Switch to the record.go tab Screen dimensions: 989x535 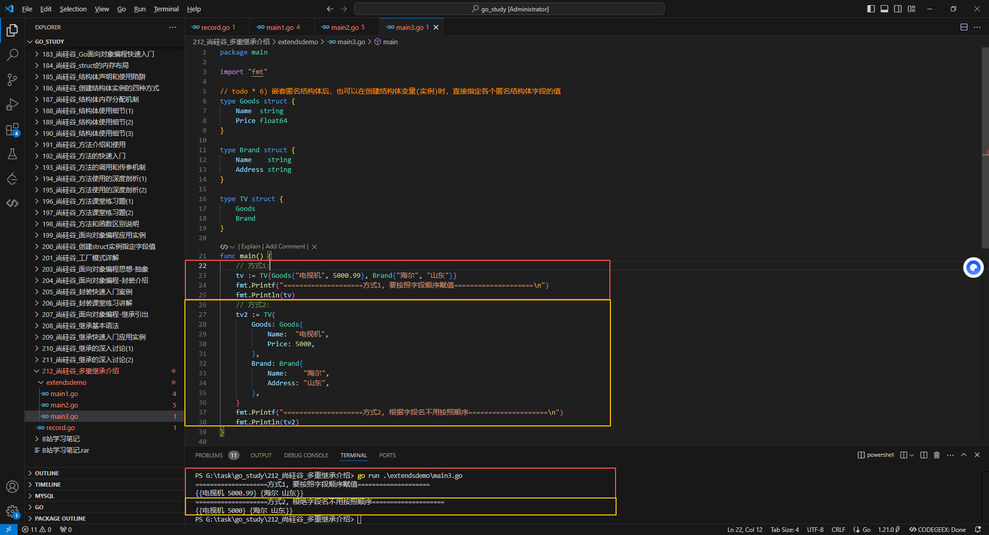(x=217, y=27)
